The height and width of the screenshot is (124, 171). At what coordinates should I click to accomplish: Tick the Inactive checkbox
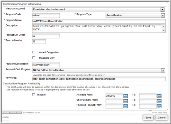[x=34, y=94]
